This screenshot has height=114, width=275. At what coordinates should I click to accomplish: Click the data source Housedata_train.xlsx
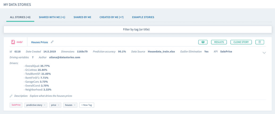click(161, 52)
